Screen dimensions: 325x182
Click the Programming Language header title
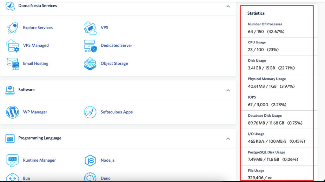[x=40, y=138]
